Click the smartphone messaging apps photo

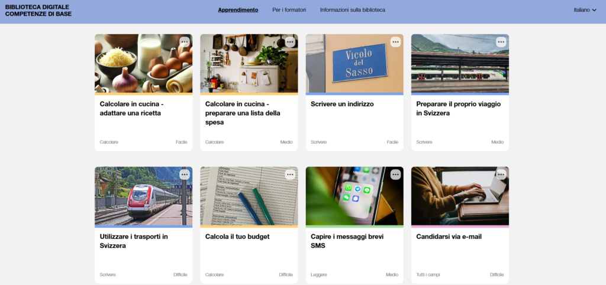pos(354,196)
